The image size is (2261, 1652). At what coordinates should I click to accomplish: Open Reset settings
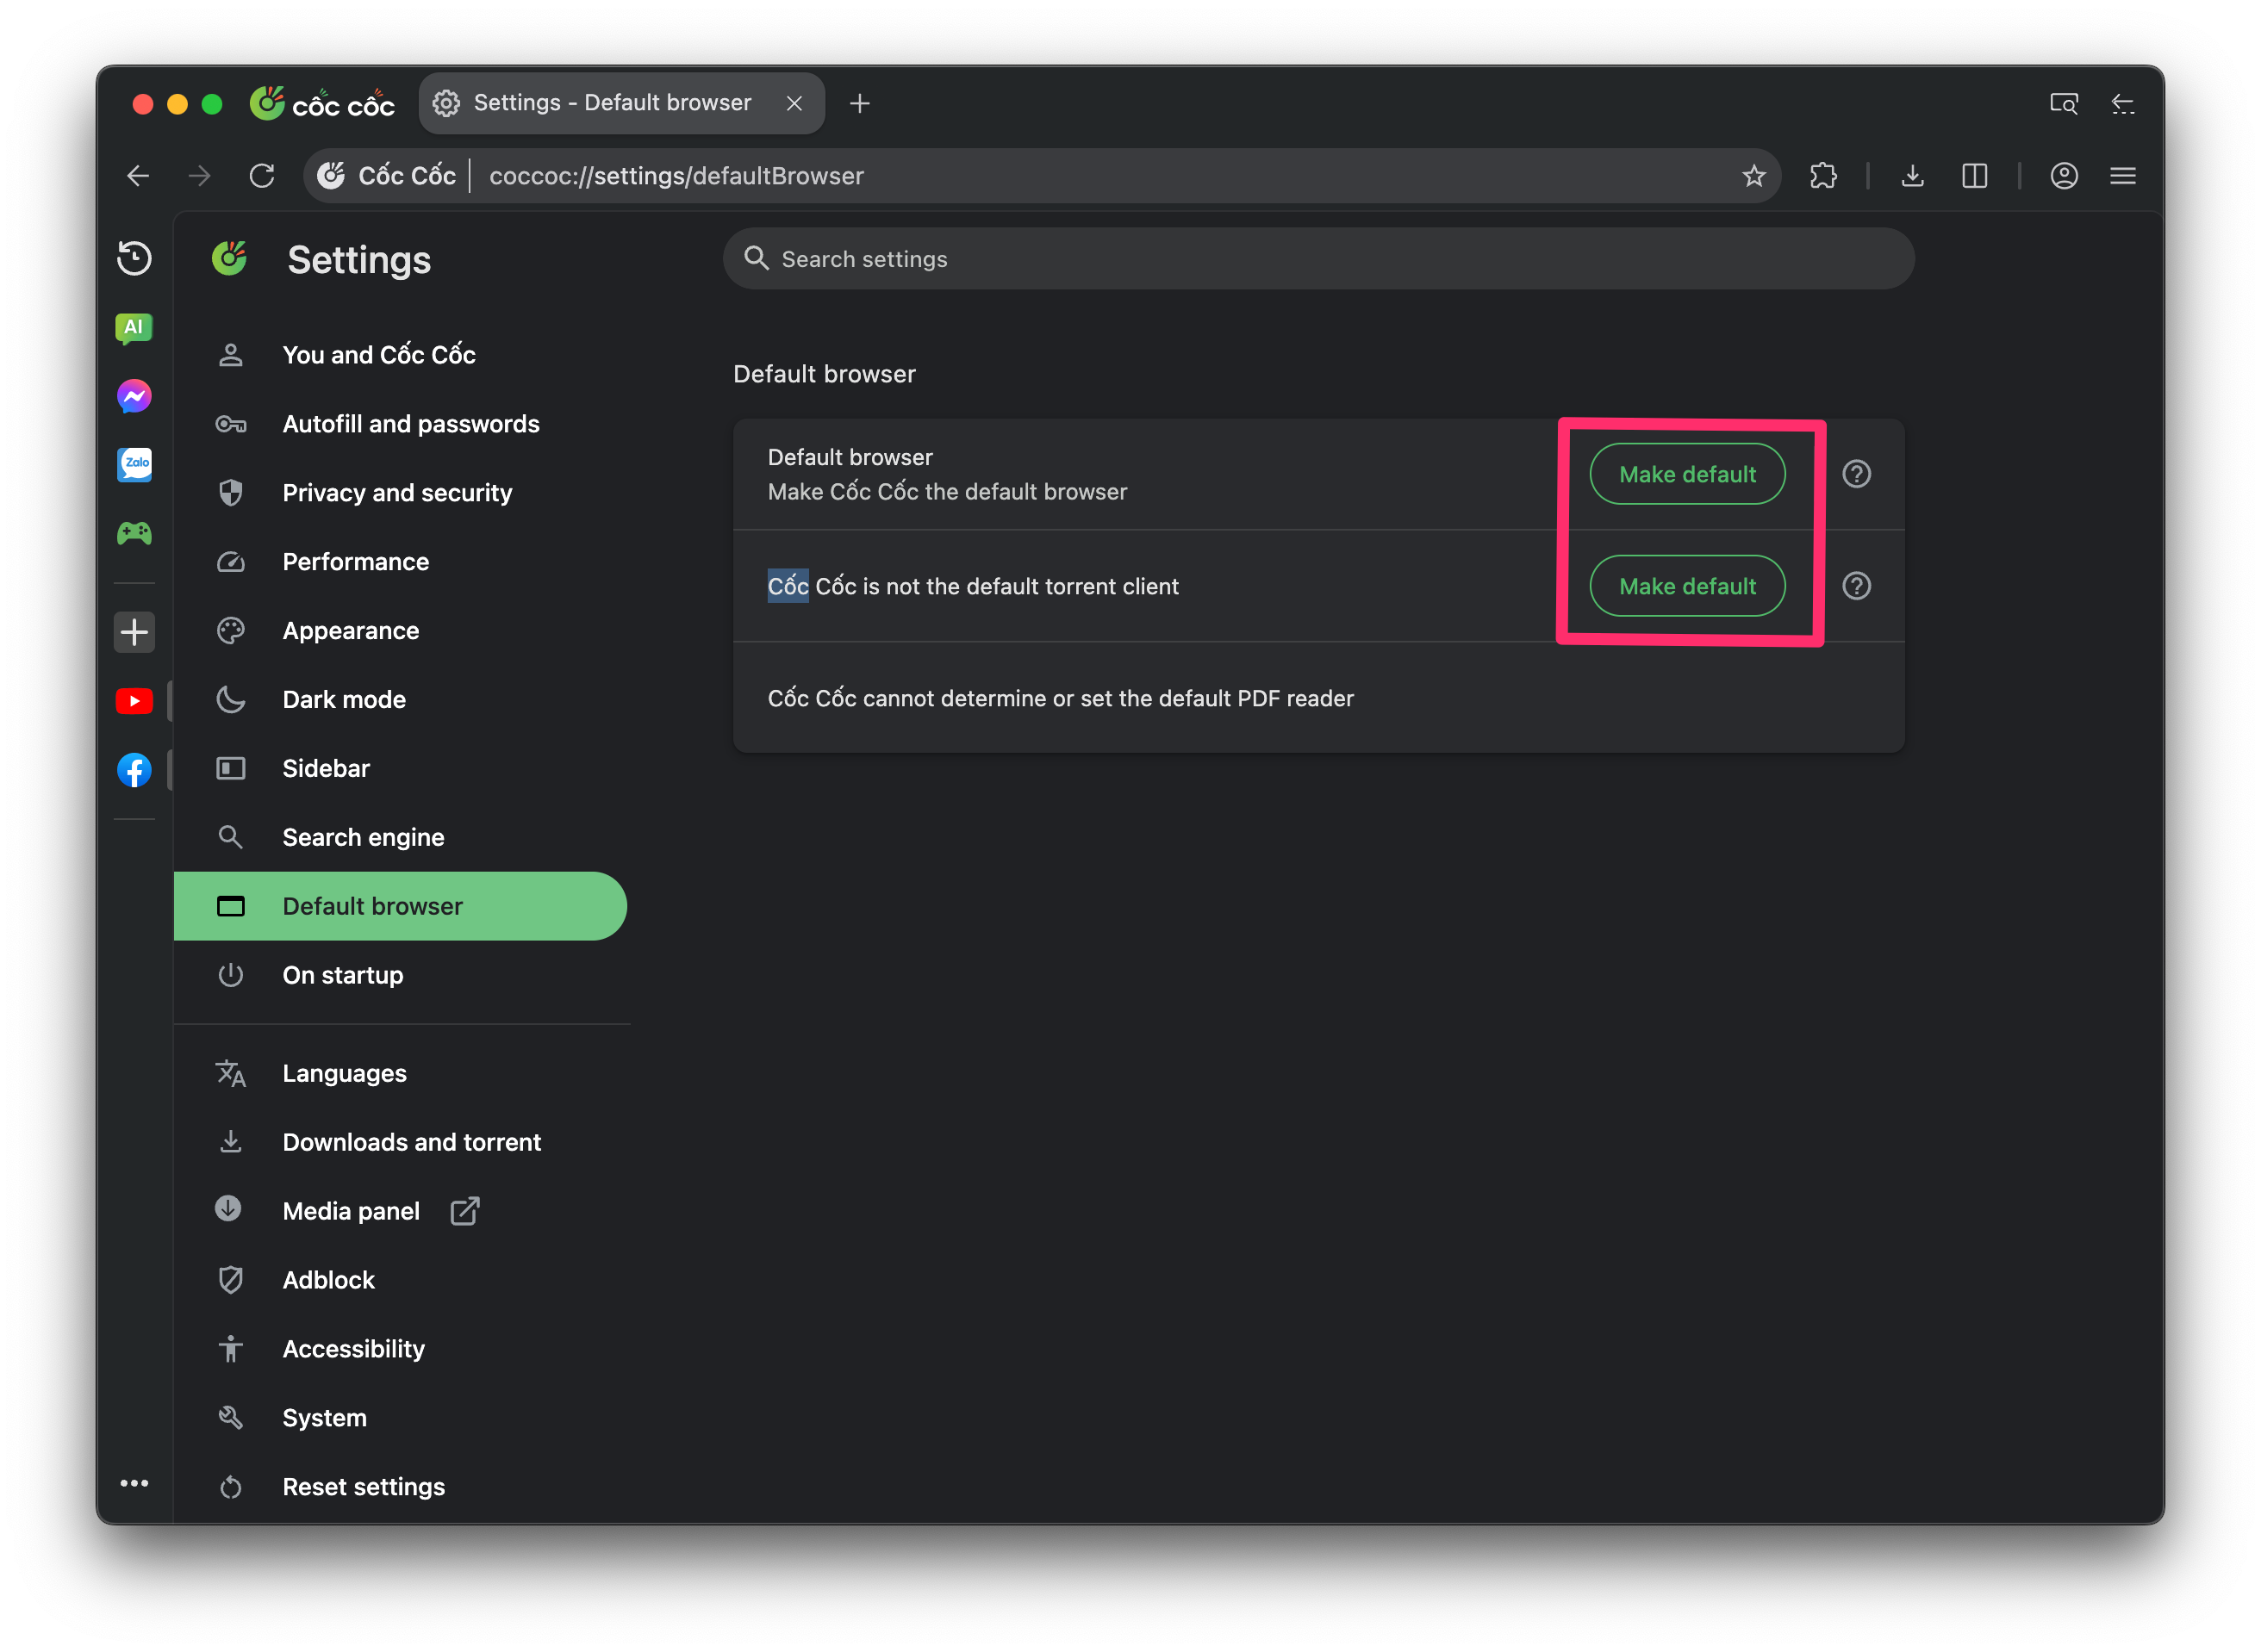coord(400,1487)
